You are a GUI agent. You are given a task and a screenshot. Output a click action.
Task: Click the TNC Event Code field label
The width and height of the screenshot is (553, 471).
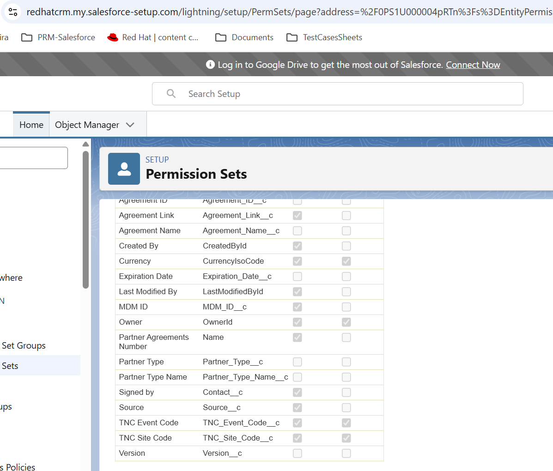[x=148, y=423]
